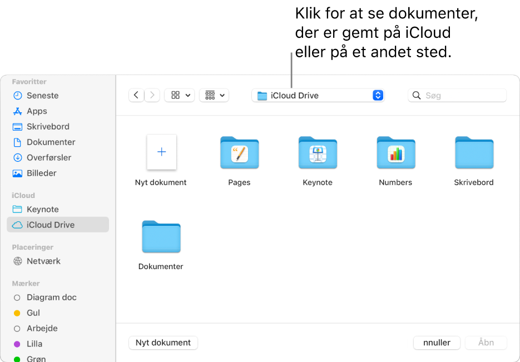This screenshot has height=362, width=520.
Task: Open the icon view options dropdown
Action: (179, 95)
